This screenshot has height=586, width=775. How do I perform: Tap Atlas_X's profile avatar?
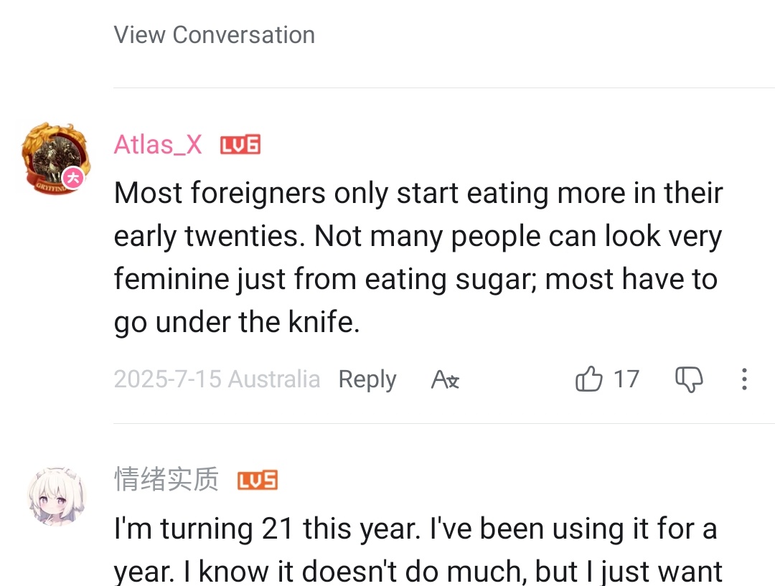point(55,156)
